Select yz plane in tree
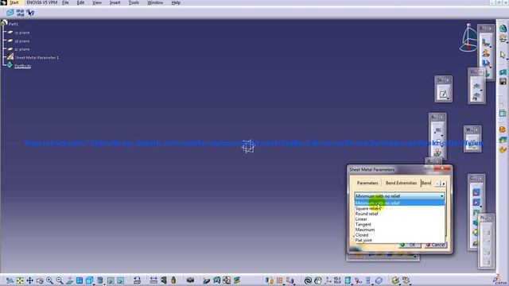Screen dimensions: 509x286 pyautogui.click(x=22, y=41)
